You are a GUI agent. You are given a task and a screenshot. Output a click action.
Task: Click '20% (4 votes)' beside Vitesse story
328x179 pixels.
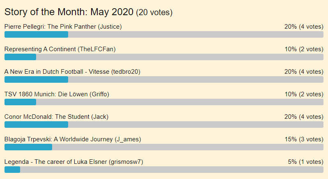304,72
